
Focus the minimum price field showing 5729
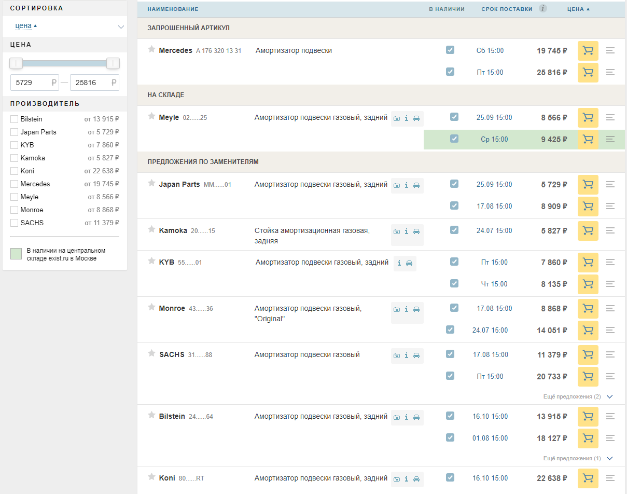(35, 83)
